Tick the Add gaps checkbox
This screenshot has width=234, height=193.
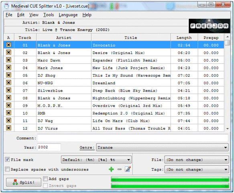45,179
